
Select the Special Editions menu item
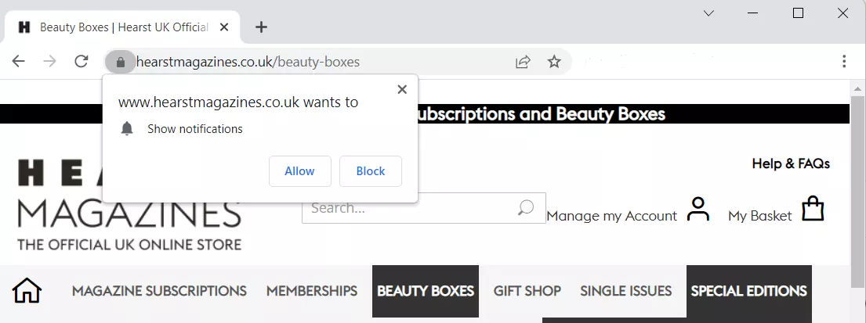point(749,291)
